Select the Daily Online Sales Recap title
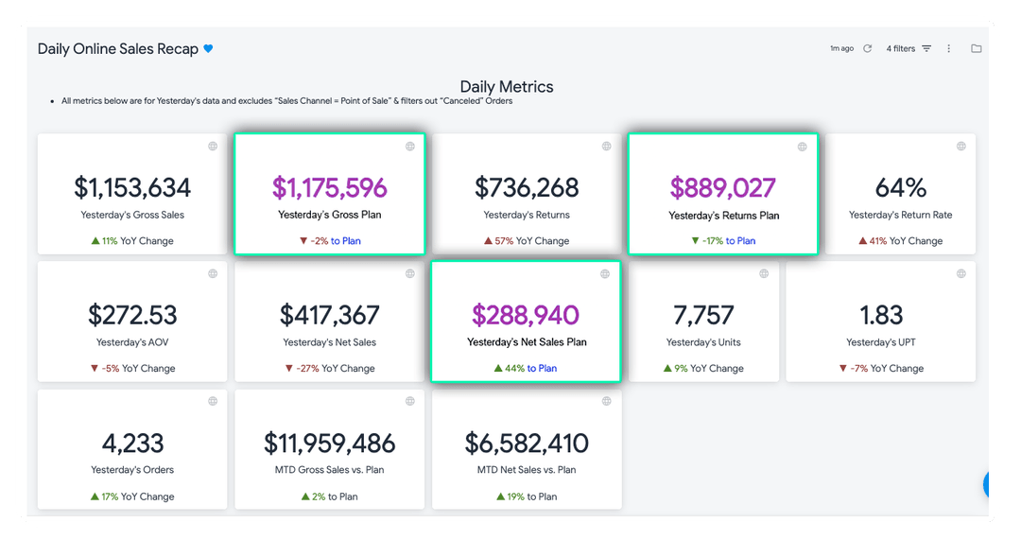The height and width of the screenshot is (540, 1021). 118,49
